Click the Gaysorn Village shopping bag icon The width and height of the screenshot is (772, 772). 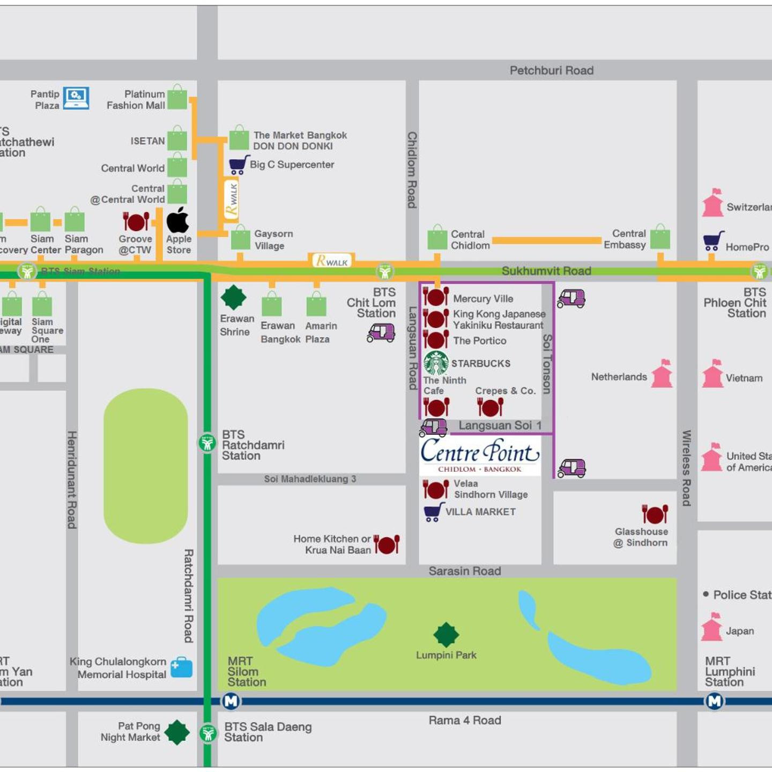tap(241, 237)
